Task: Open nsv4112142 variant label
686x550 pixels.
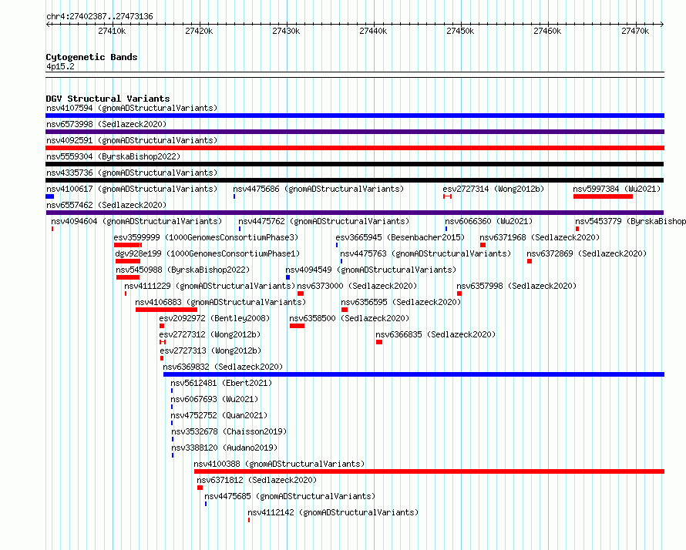Action: 333,512
